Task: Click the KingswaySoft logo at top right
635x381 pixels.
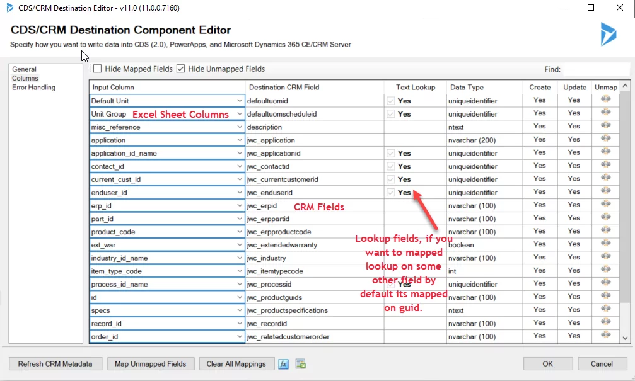Action: coord(609,34)
